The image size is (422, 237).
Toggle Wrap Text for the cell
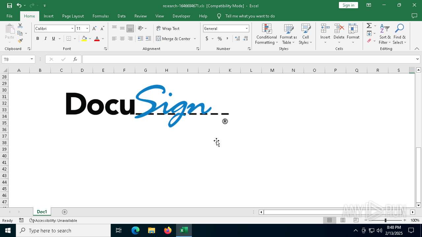click(x=168, y=29)
